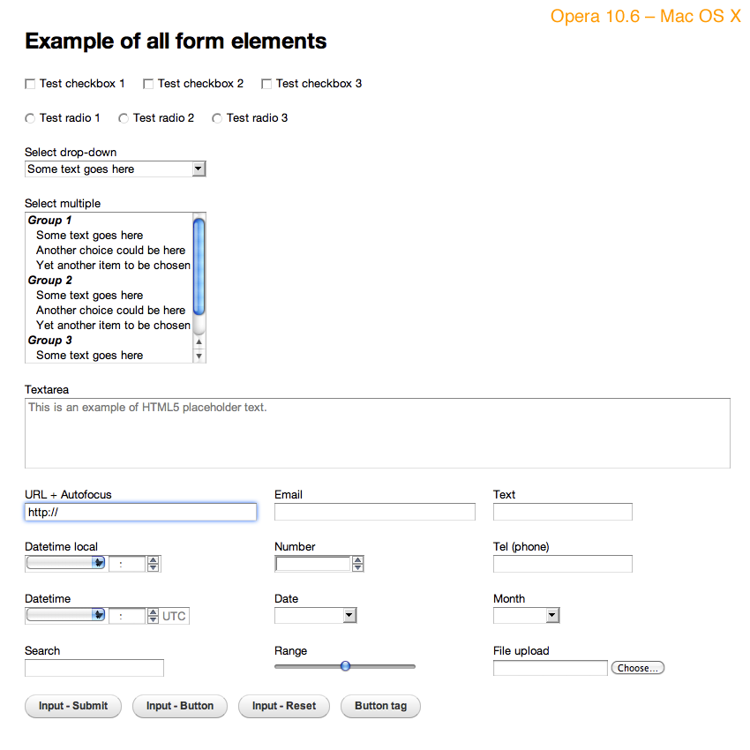Select 'Yet another item to be chosen' in Group 2
The width and height of the screenshot is (750, 750).
coord(113,326)
